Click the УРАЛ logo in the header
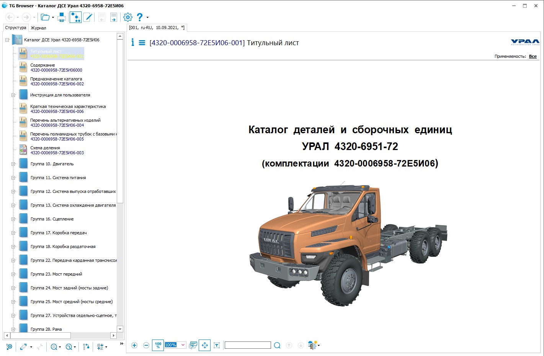The width and height of the screenshot is (544, 356). tap(525, 42)
